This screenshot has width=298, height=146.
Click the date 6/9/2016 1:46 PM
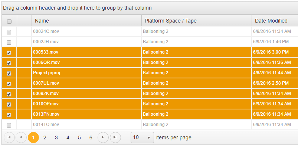(x=271, y=42)
